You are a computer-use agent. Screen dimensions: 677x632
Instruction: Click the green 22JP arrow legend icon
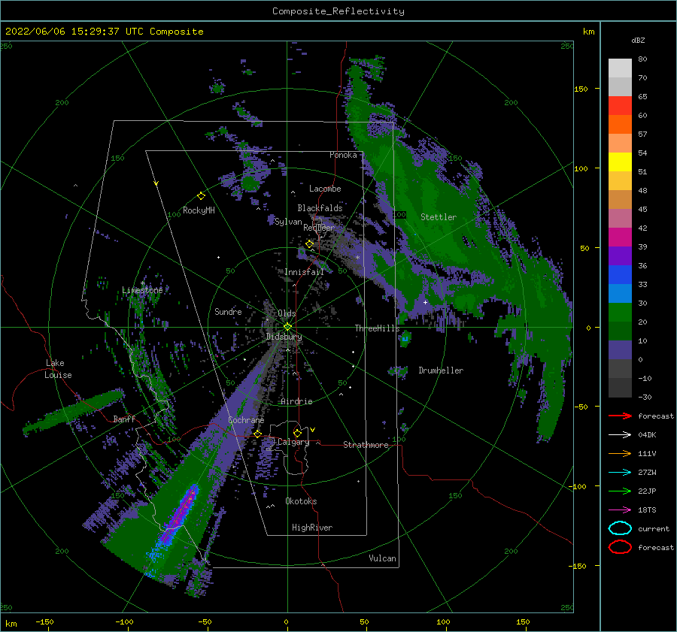pyautogui.click(x=620, y=491)
